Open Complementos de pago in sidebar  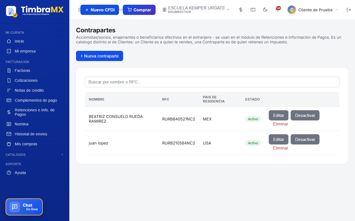pos(35,100)
